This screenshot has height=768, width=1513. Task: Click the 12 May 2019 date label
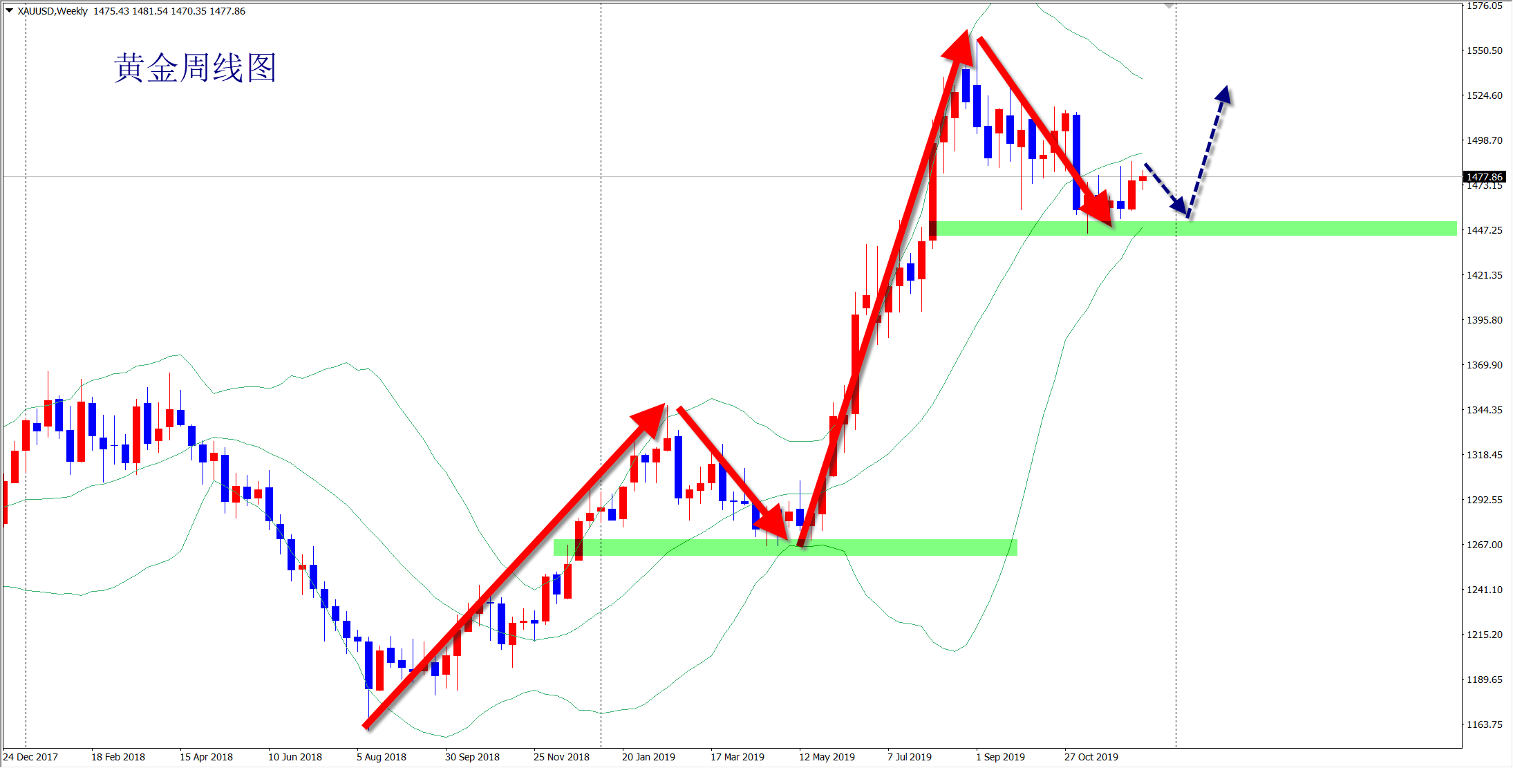(827, 757)
